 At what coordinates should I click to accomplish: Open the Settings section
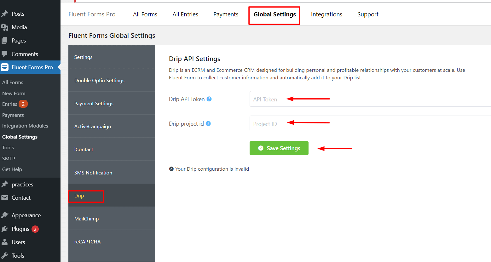[112, 57]
